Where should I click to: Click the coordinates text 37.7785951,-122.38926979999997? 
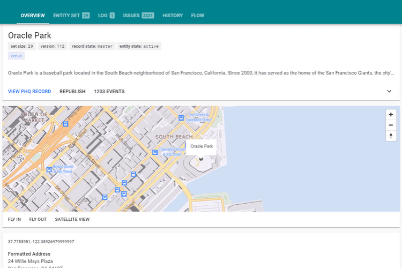pos(41,242)
